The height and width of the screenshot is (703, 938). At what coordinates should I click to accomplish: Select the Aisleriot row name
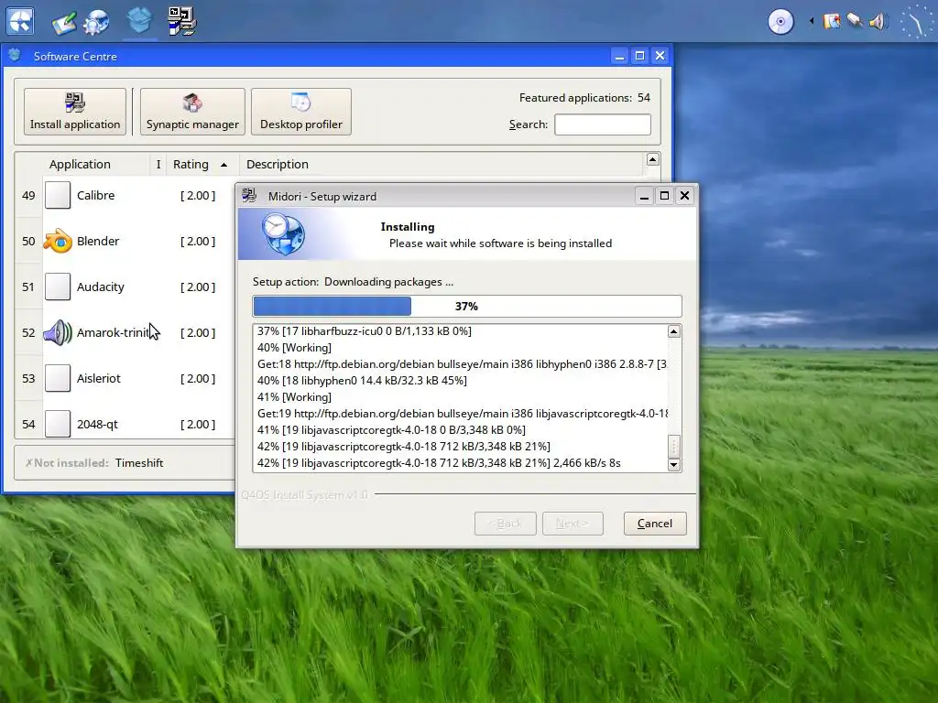tap(99, 378)
